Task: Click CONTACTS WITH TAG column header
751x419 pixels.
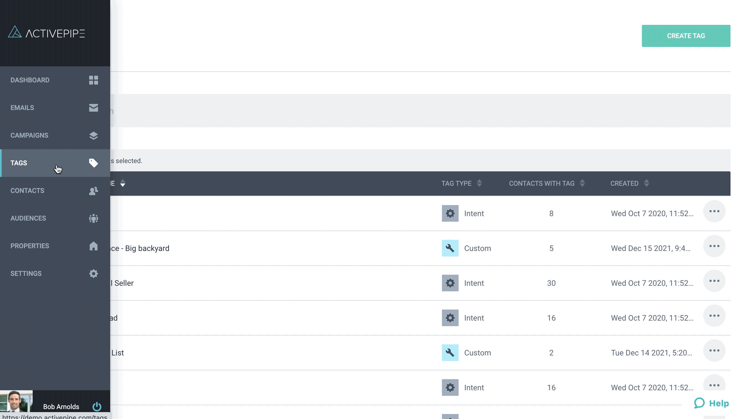Action: click(542, 183)
